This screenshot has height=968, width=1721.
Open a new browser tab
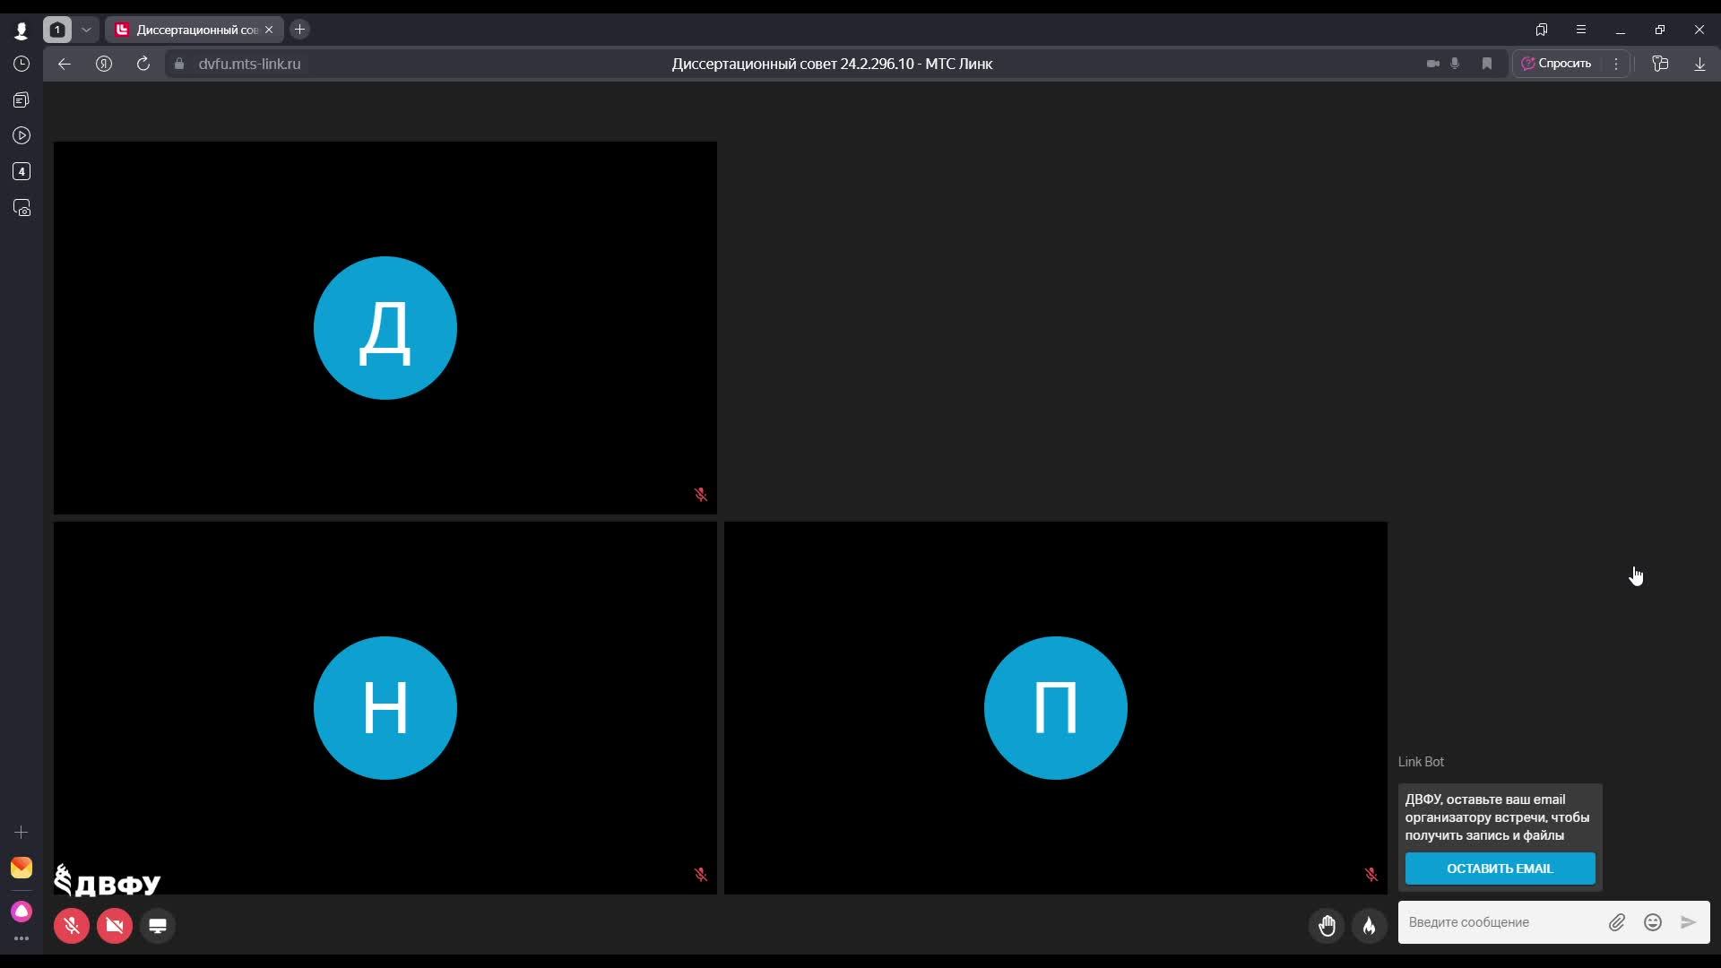(x=300, y=30)
